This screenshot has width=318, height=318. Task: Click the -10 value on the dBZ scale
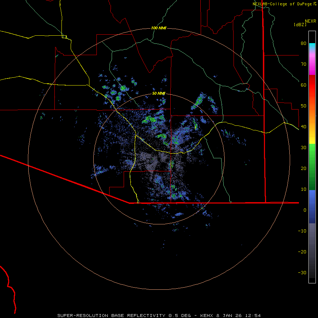click(x=302, y=231)
